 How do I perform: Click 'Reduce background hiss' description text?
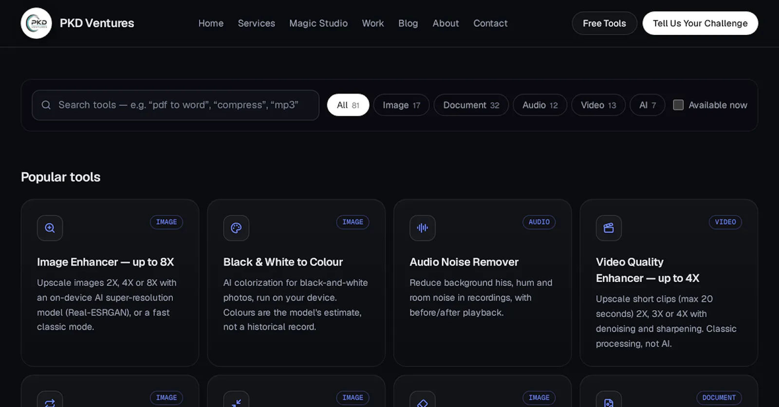point(481,298)
